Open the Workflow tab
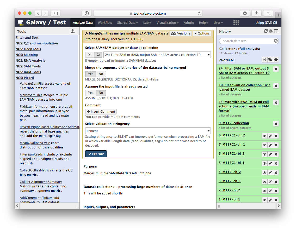296x230 pixels. pos(105,22)
